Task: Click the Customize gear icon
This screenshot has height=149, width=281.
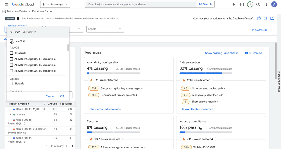Action: [x=247, y=53]
